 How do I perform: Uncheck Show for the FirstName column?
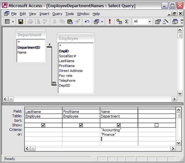coord(81,125)
